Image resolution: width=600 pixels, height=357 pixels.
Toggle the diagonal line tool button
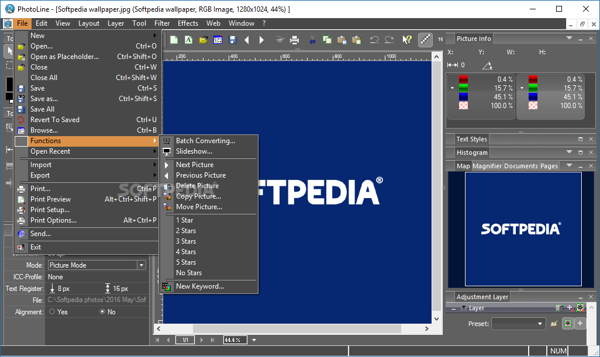pos(425,40)
